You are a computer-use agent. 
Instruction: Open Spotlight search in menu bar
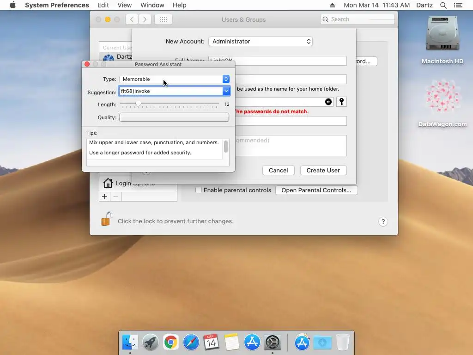[x=443, y=5]
